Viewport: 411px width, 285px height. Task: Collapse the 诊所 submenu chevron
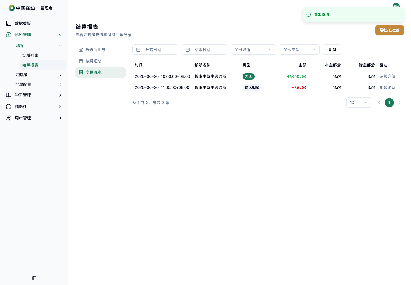tap(60, 46)
